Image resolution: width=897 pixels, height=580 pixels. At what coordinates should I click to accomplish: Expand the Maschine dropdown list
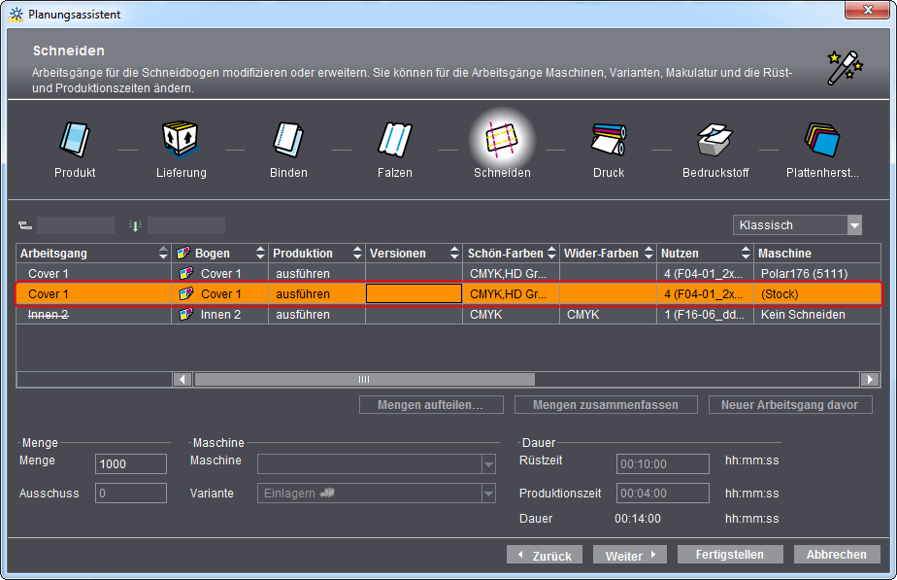click(488, 463)
